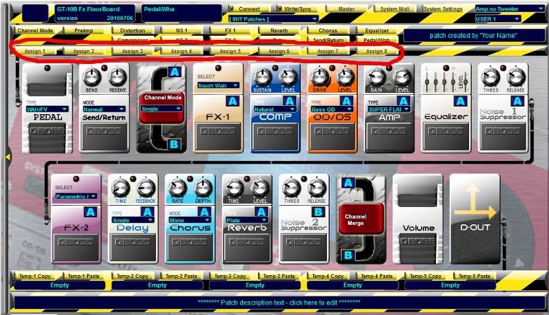Click the Noise Suppressor 1 pedal
Screen dimensions: 549x315
pos(503,107)
